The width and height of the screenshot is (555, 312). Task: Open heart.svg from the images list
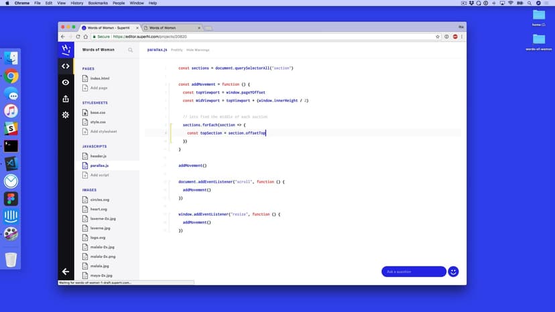pyautogui.click(x=99, y=209)
